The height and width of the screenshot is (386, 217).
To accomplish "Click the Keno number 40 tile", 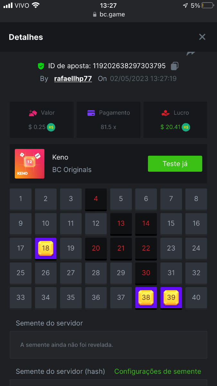I will pyautogui.click(x=196, y=298).
